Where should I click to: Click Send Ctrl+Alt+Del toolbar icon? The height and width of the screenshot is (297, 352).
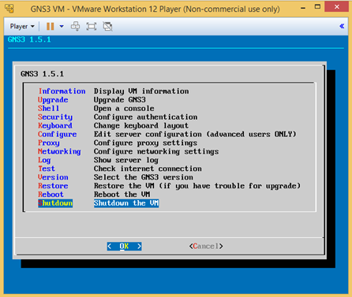pyautogui.click(x=76, y=26)
